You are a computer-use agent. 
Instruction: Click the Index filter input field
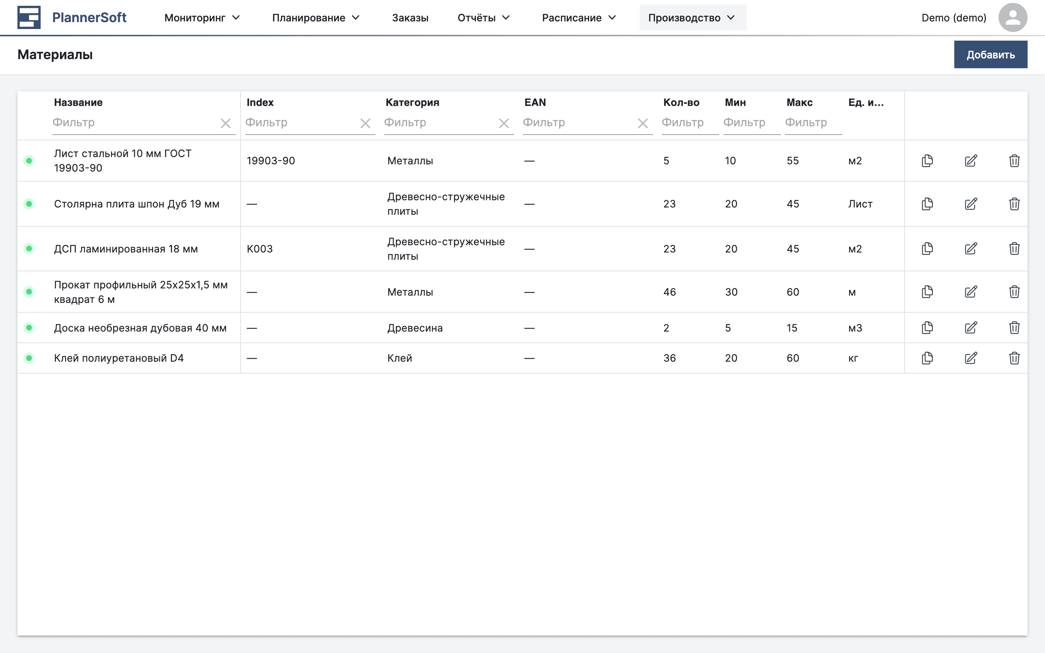pyautogui.click(x=300, y=123)
